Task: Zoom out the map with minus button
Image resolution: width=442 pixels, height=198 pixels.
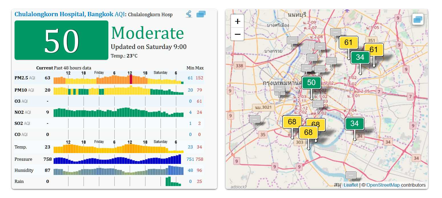Action: tap(237, 34)
